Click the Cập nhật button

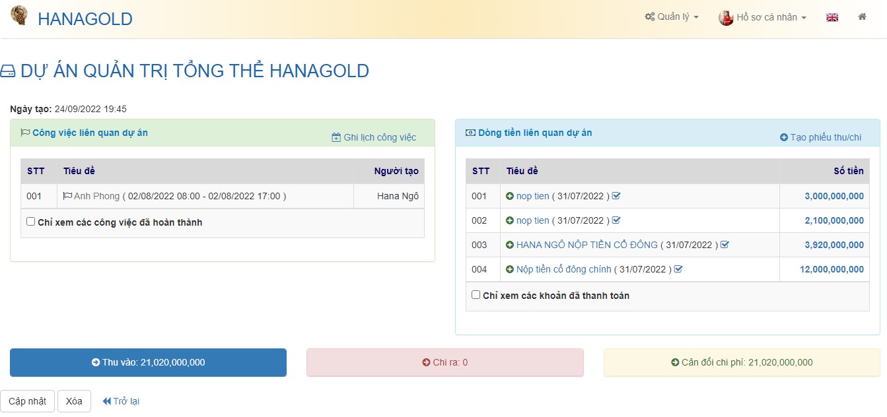tap(28, 401)
